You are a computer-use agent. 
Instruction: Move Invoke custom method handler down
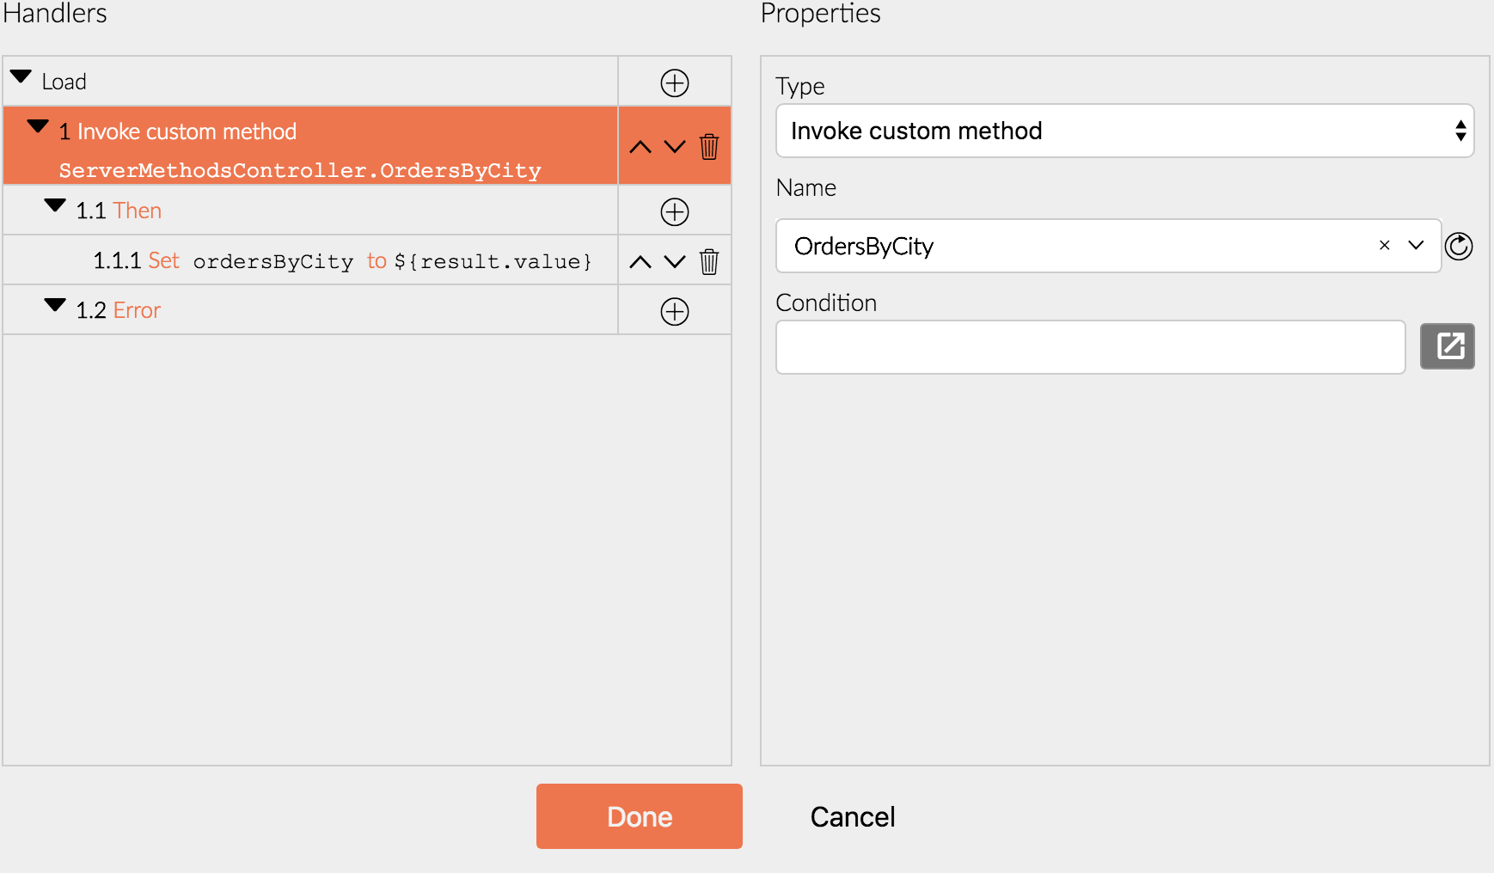click(675, 147)
